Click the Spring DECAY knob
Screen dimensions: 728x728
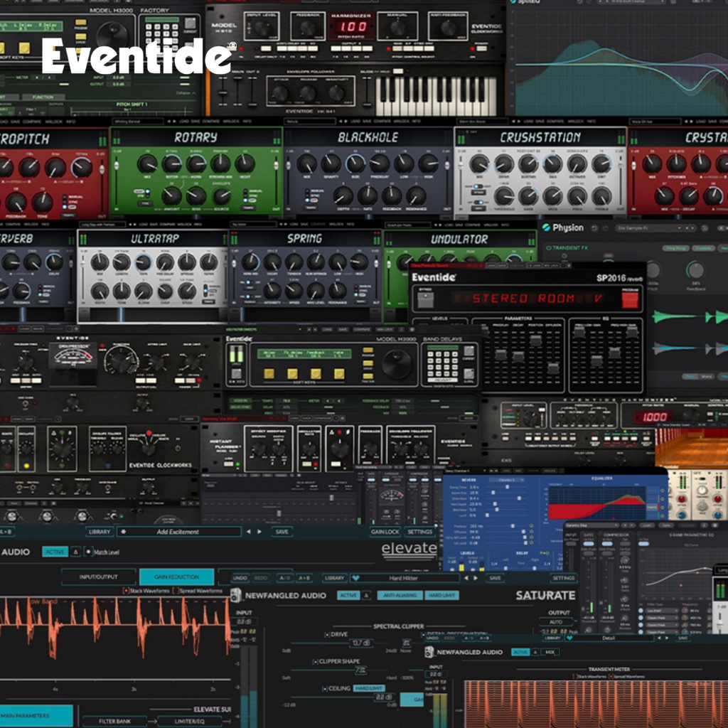click(272, 262)
